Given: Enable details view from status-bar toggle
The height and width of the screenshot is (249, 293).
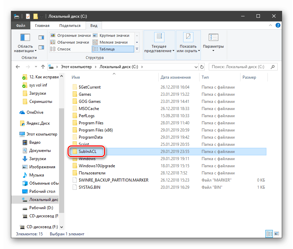Looking at the screenshot, I should coord(269,234).
